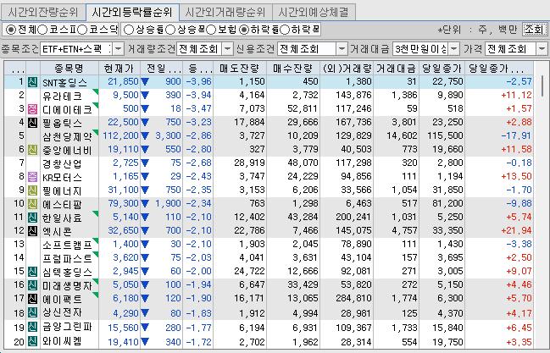Switch to 시간외예상체결 tab
The height and width of the screenshot is (353, 550).
coord(314,13)
